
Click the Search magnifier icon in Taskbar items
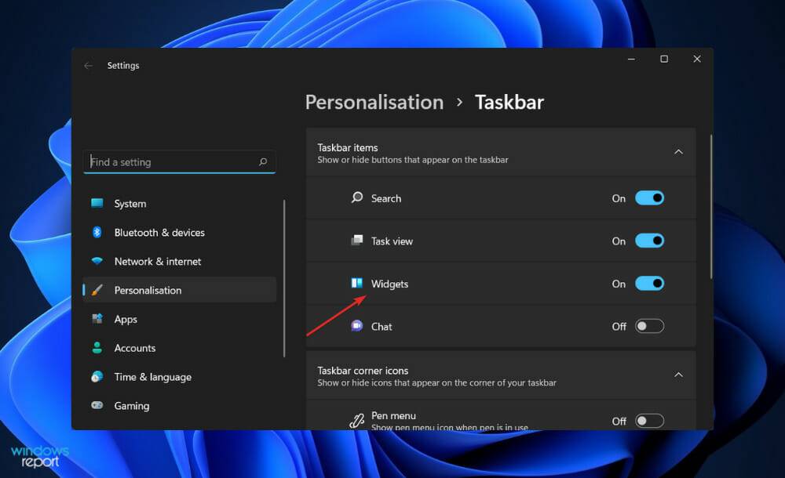pos(358,198)
